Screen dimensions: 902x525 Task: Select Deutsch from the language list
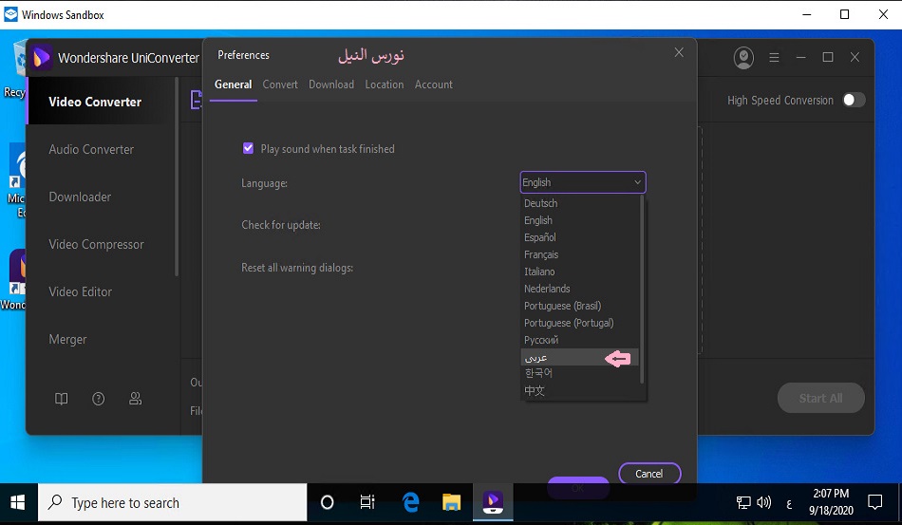pos(541,203)
